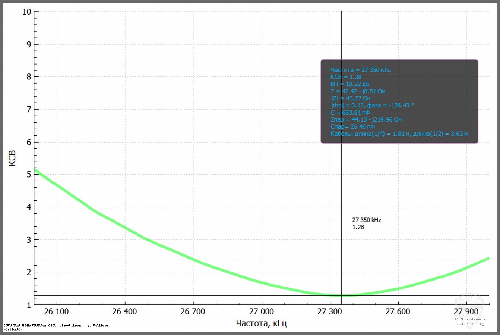Click the copyright VIVA-TELECOM text at bottom left

[x=56, y=325]
